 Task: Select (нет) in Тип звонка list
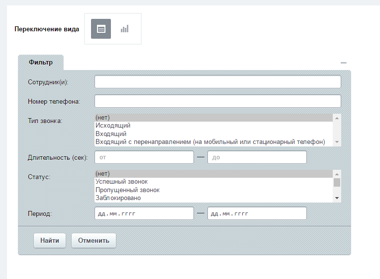[102, 118]
